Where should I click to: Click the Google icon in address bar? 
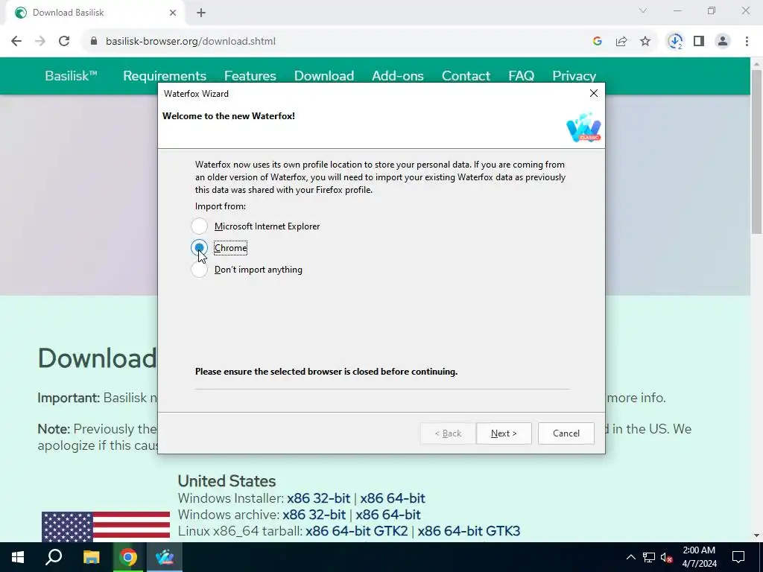(x=598, y=42)
